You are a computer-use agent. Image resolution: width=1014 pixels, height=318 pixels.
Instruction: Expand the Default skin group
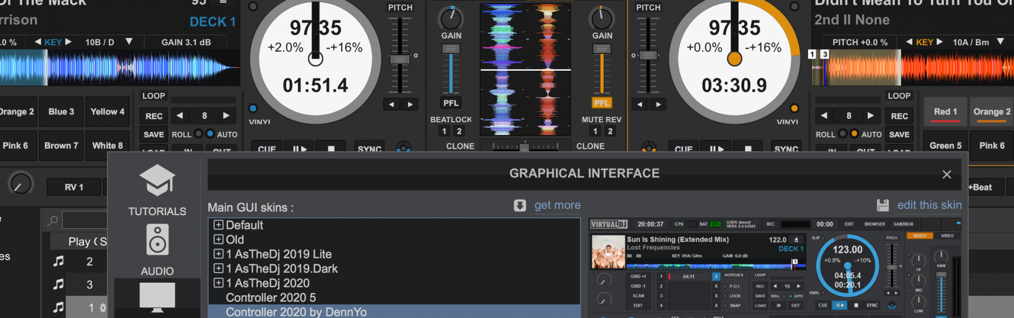coord(218,225)
